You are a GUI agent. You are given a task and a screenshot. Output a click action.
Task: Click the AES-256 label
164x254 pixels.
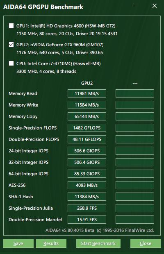[x=17, y=185]
